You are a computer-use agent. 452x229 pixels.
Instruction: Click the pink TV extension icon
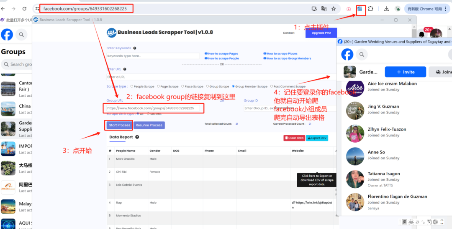349,9
